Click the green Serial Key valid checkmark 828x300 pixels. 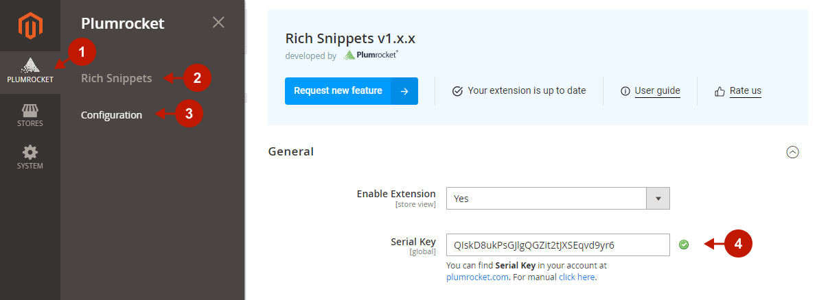(x=684, y=244)
